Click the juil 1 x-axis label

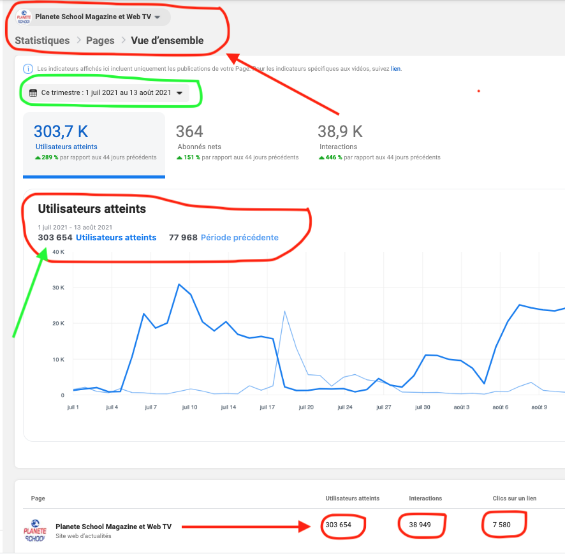(73, 407)
